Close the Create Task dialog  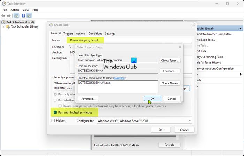193,25
